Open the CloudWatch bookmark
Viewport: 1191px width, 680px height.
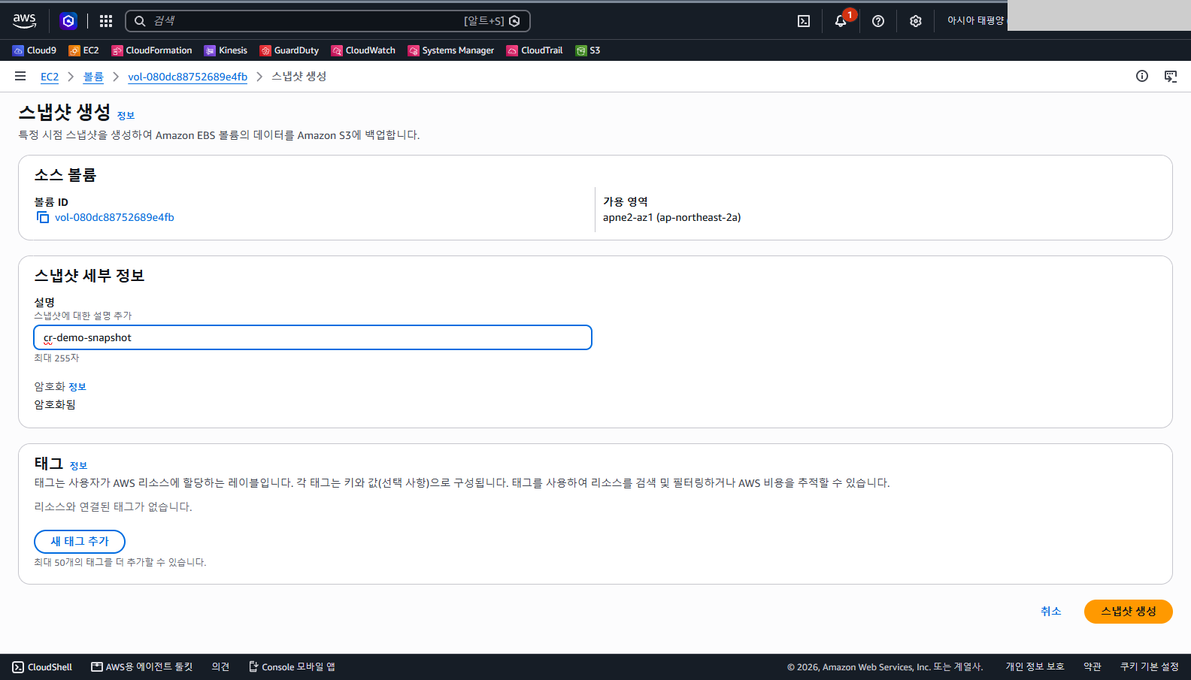pyautogui.click(x=363, y=50)
